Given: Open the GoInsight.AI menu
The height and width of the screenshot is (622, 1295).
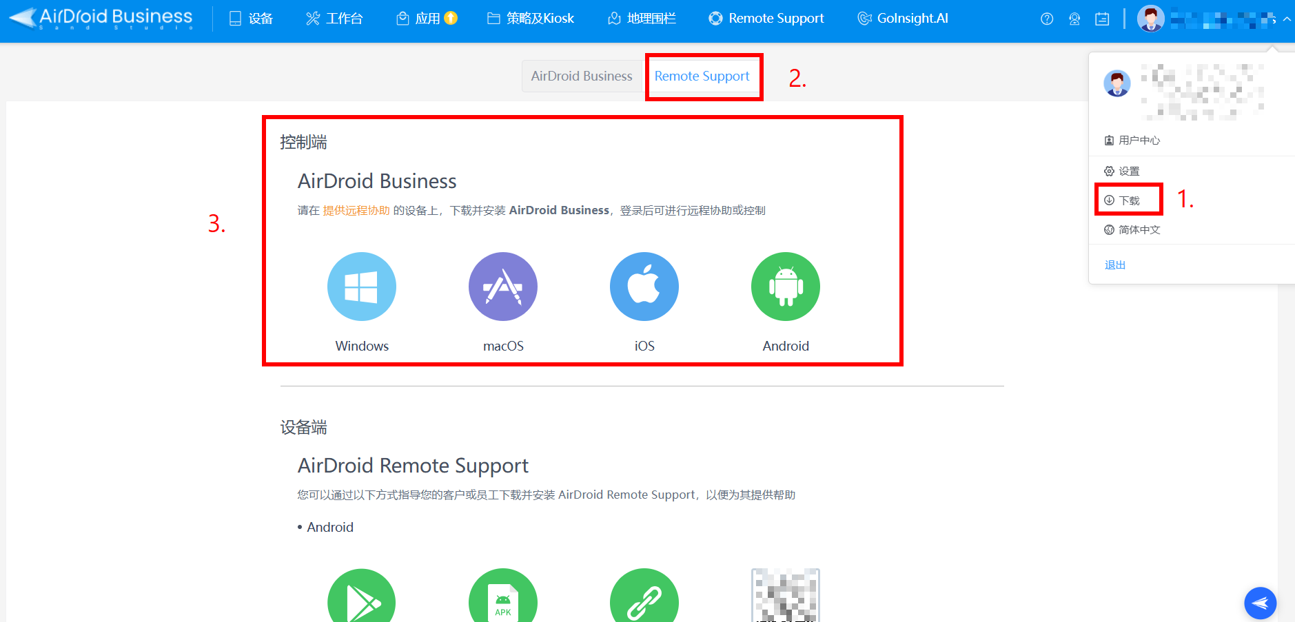Looking at the screenshot, I should (903, 19).
